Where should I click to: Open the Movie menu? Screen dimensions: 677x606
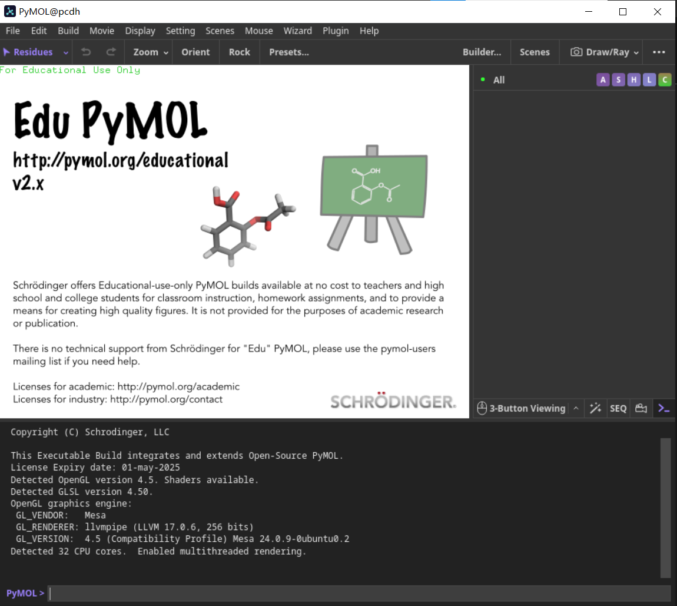[x=102, y=31]
